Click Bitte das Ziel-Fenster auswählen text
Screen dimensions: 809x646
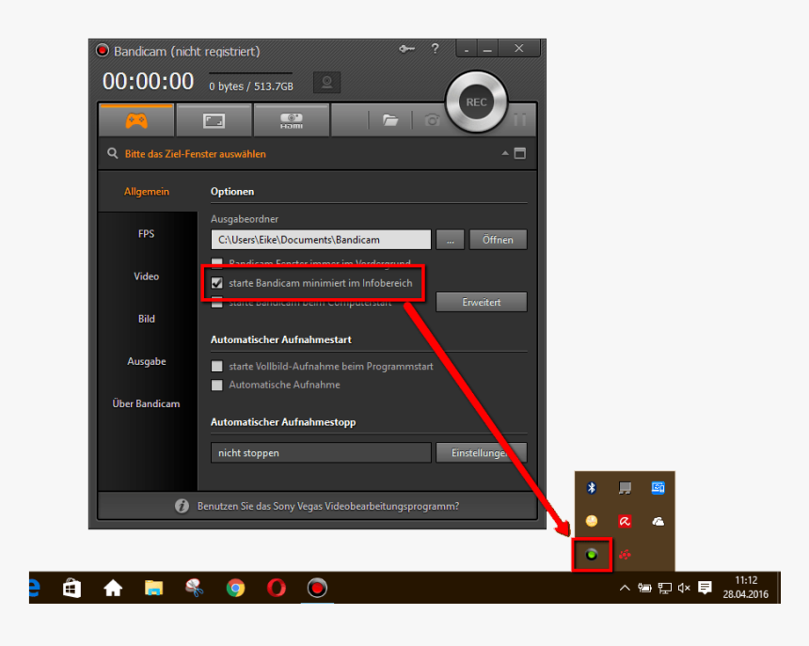pyautogui.click(x=195, y=153)
